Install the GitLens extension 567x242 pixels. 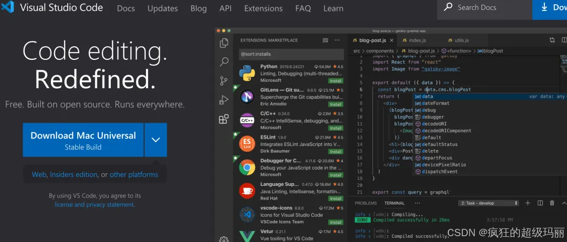(336, 104)
